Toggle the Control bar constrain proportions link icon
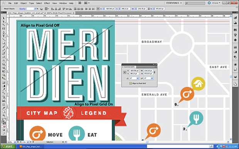The width and height of the screenshot is (239, 149). click(149, 9)
